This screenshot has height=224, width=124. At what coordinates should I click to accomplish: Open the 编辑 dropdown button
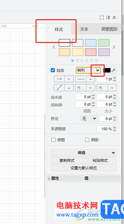[x=84, y=153]
